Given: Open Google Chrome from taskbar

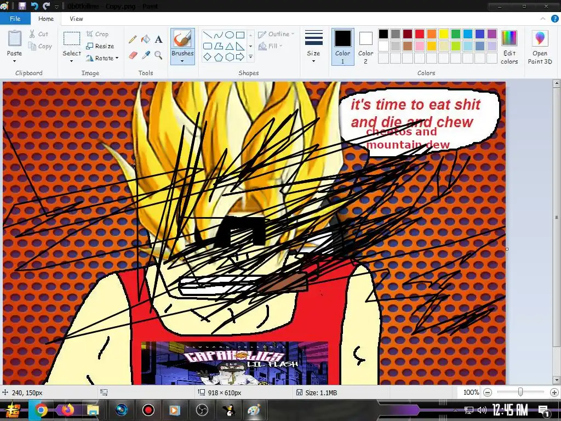Looking at the screenshot, I should pyautogui.click(x=41, y=410).
